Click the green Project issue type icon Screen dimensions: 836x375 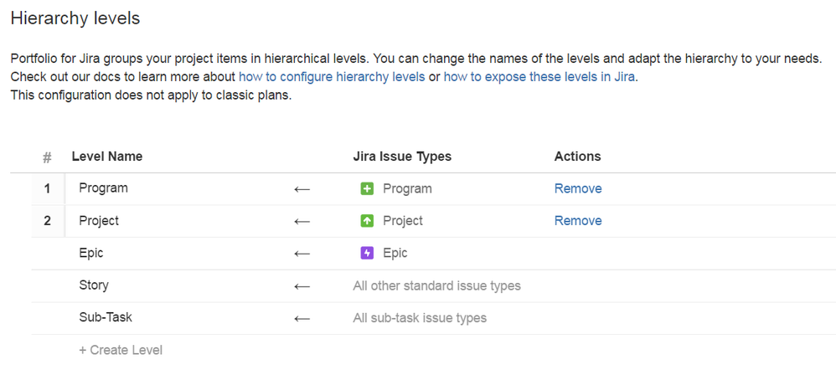366,221
